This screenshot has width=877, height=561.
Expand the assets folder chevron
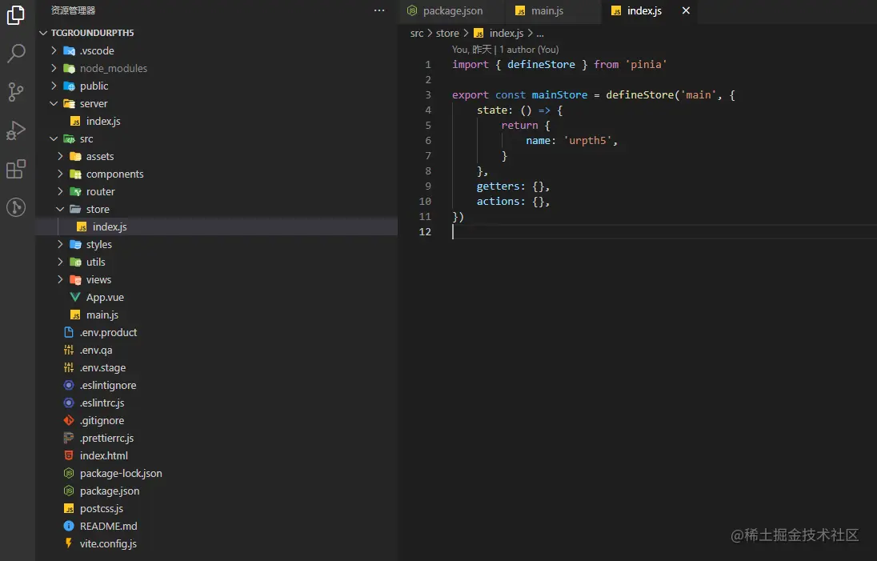point(60,156)
